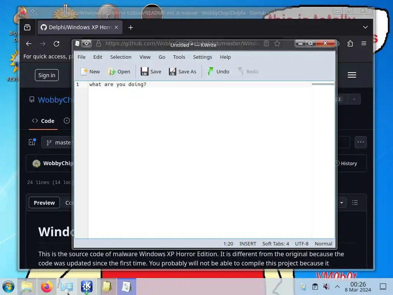The width and height of the screenshot is (393, 295).
Task: Expand the dropdown arrow next to repository counter
Action: click(354, 99)
